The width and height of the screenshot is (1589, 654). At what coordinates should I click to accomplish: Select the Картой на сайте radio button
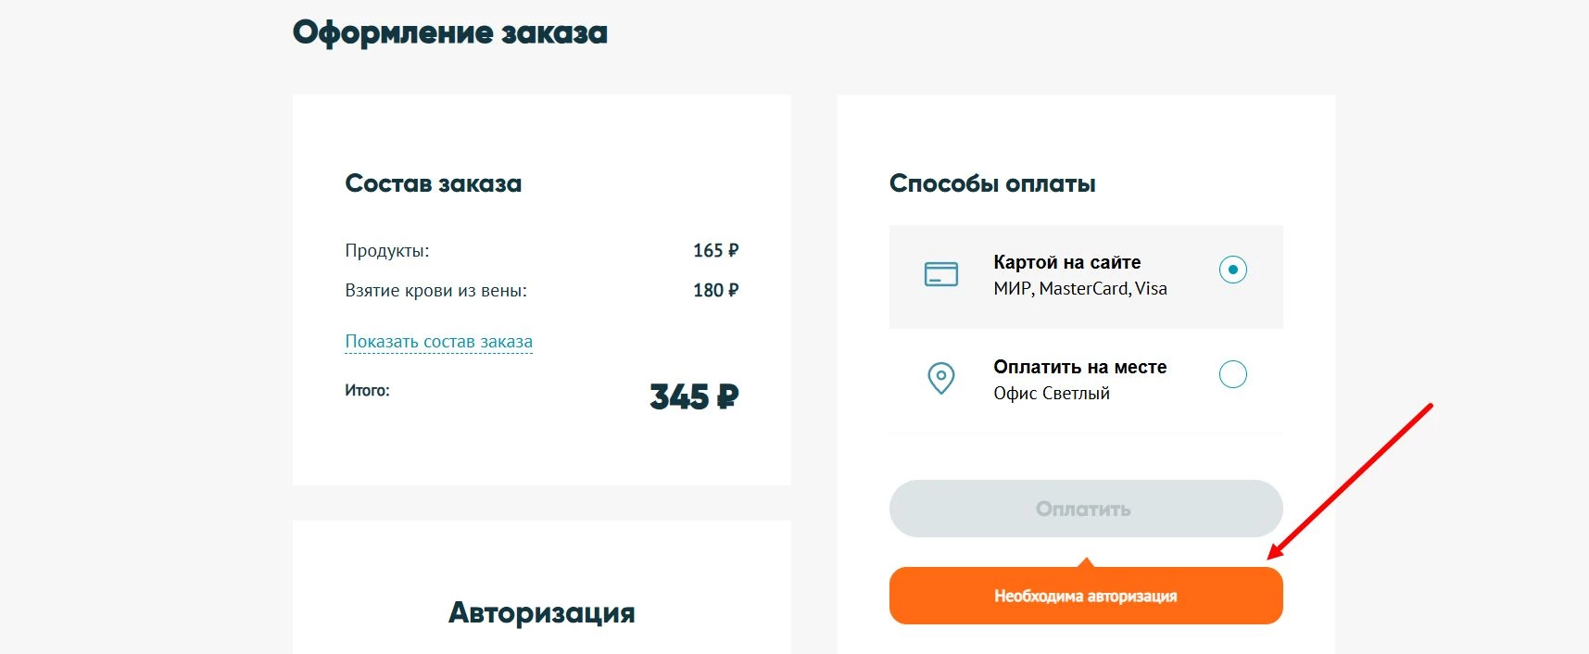tap(1231, 270)
